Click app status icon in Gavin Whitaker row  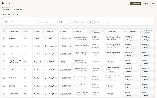[x=45, y=94]
